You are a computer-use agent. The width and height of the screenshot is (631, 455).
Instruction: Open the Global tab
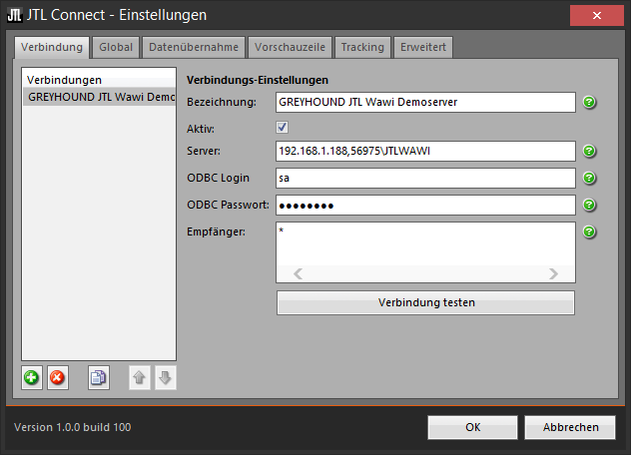click(x=116, y=48)
